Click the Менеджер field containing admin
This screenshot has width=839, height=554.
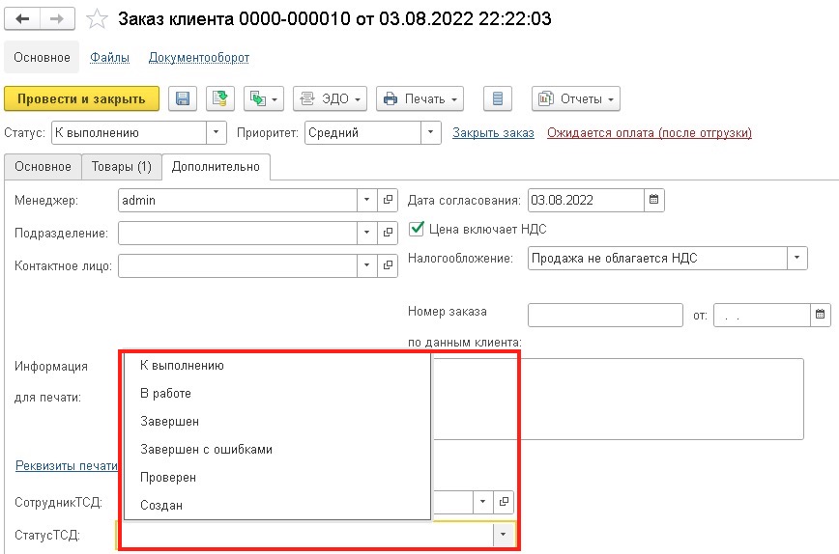(238, 200)
